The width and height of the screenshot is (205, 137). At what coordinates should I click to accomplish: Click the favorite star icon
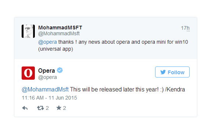(x=59, y=108)
